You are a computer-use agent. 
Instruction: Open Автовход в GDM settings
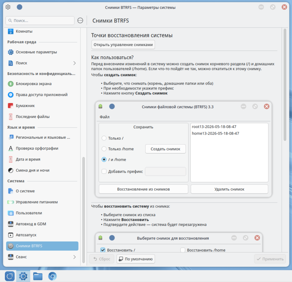[42, 224]
